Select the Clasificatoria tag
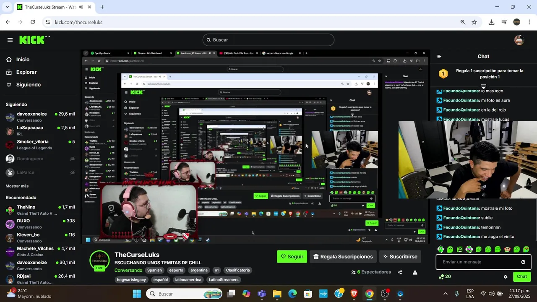The height and width of the screenshot is (302, 537). point(238,270)
